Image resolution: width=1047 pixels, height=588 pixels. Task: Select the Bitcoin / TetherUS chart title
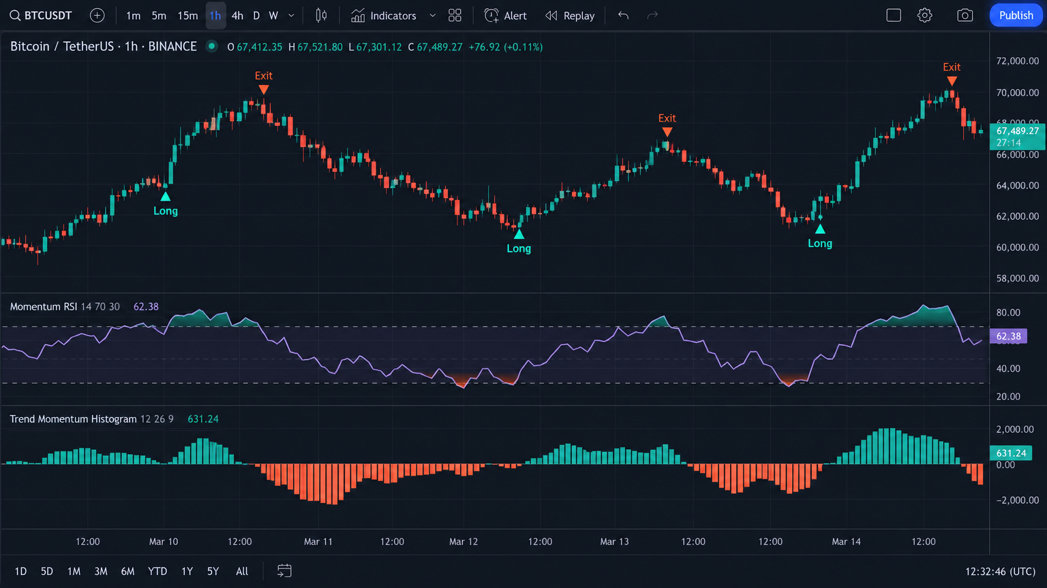[x=104, y=46]
